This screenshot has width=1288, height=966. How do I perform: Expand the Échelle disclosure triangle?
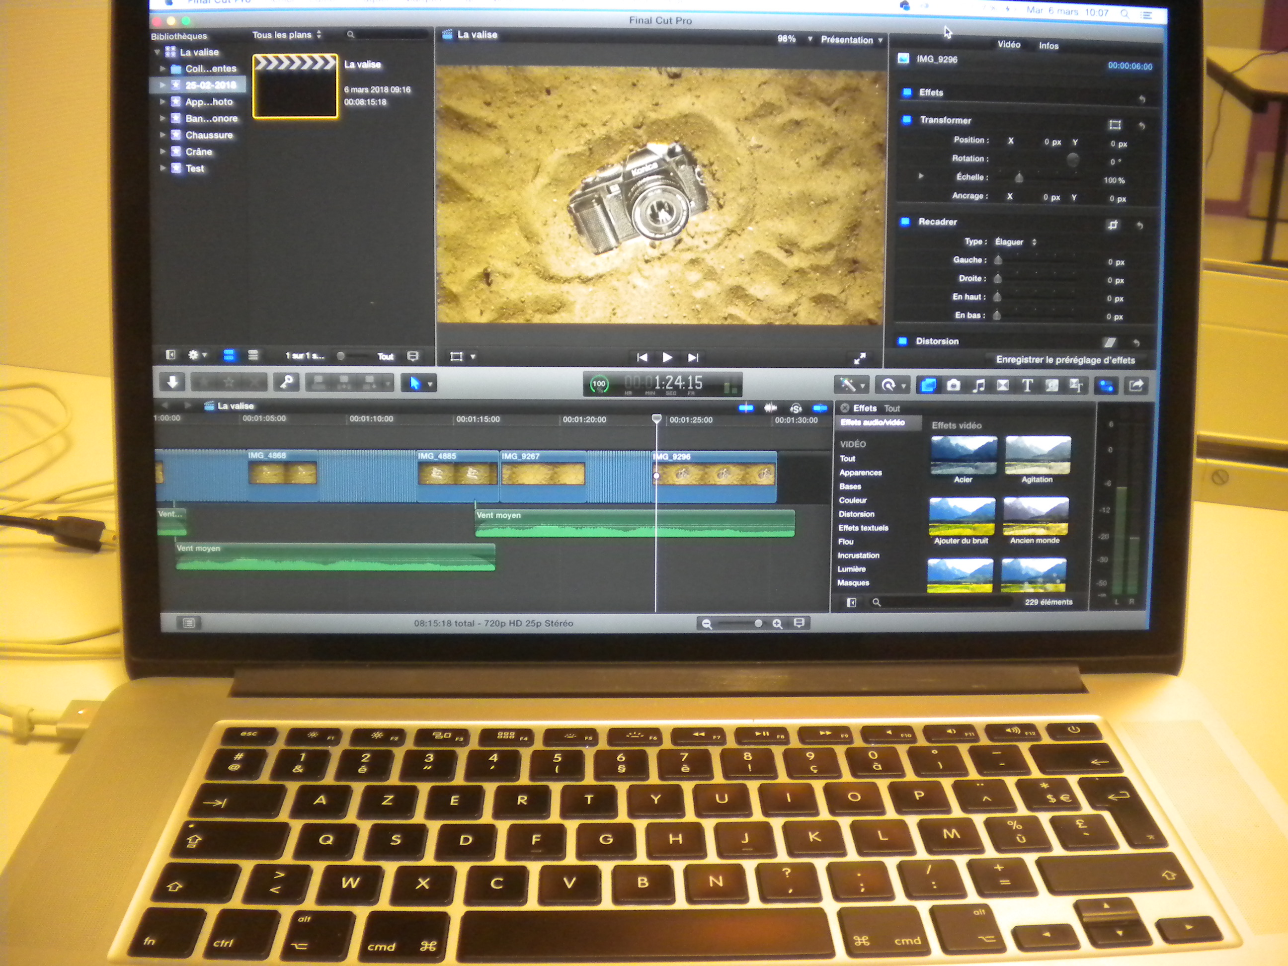[921, 176]
